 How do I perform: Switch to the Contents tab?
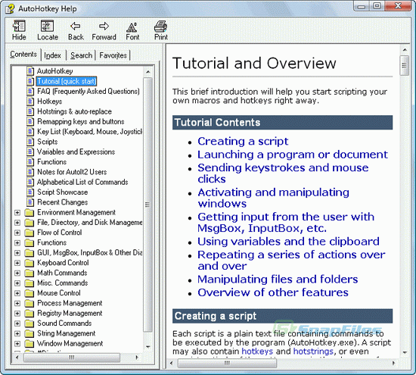coord(23,55)
